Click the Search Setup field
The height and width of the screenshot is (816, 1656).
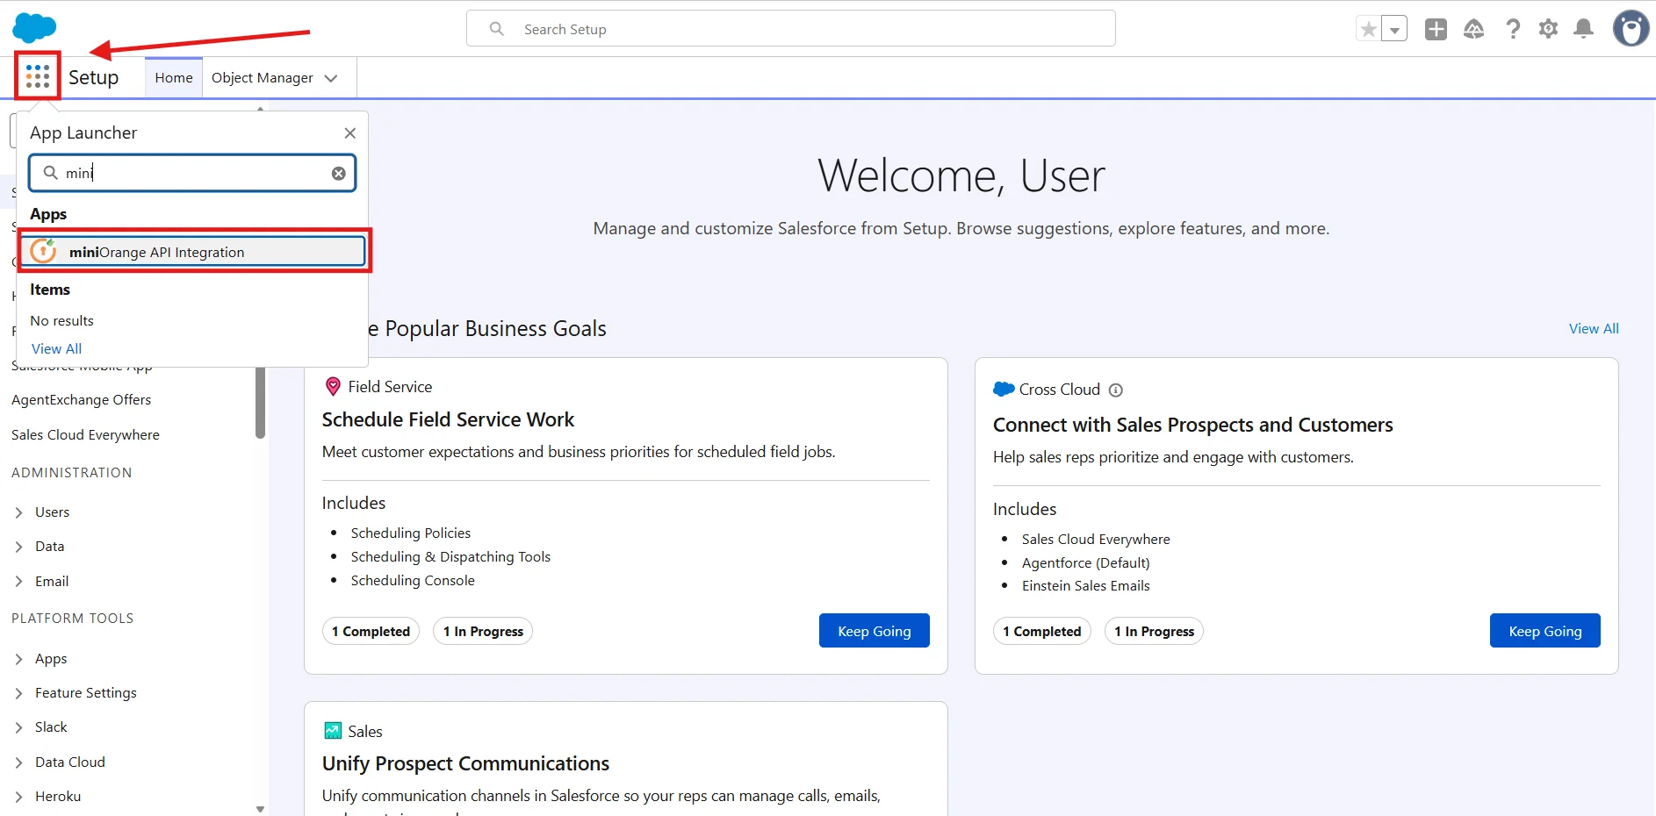[x=791, y=28]
